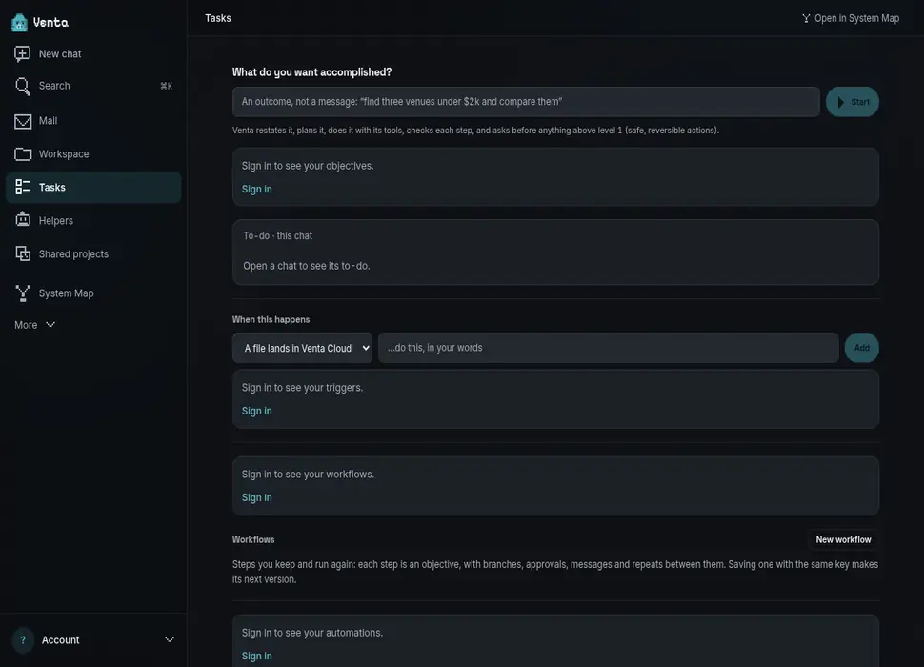Click the 'To-do · this chat' label
This screenshot has width=924, height=667.
coord(277,235)
